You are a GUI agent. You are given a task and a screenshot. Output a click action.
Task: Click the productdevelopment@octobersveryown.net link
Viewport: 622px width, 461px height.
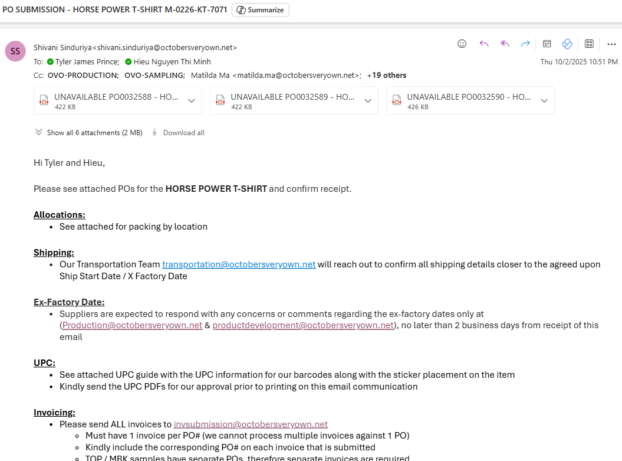[303, 325]
